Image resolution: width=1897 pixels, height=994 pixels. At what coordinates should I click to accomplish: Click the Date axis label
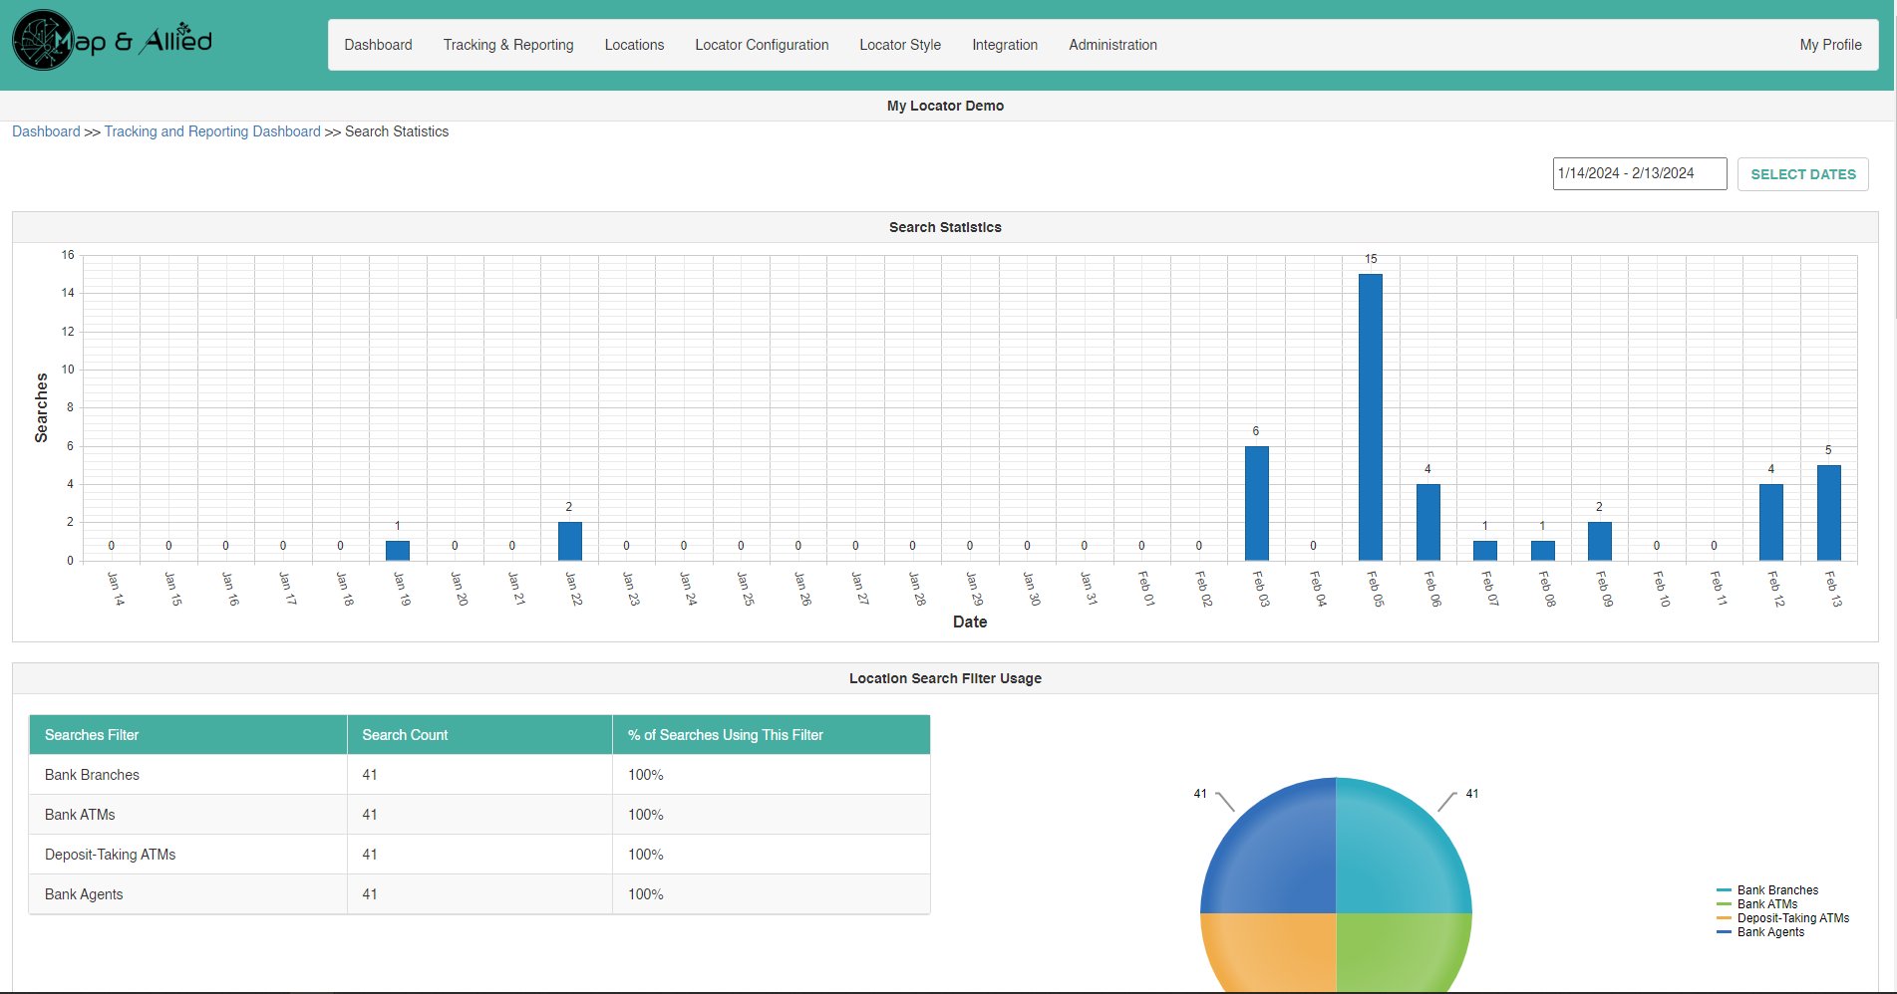[x=970, y=621]
